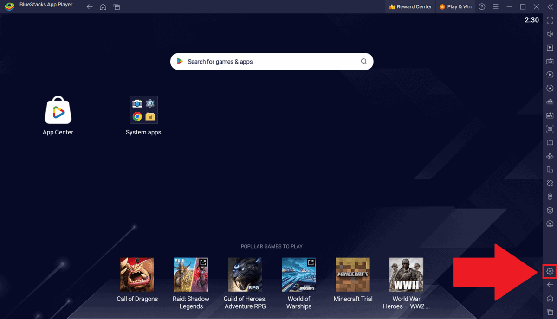557x319 pixels.
Task: Maximize the BlueStacks window
Action: [523, 7]
